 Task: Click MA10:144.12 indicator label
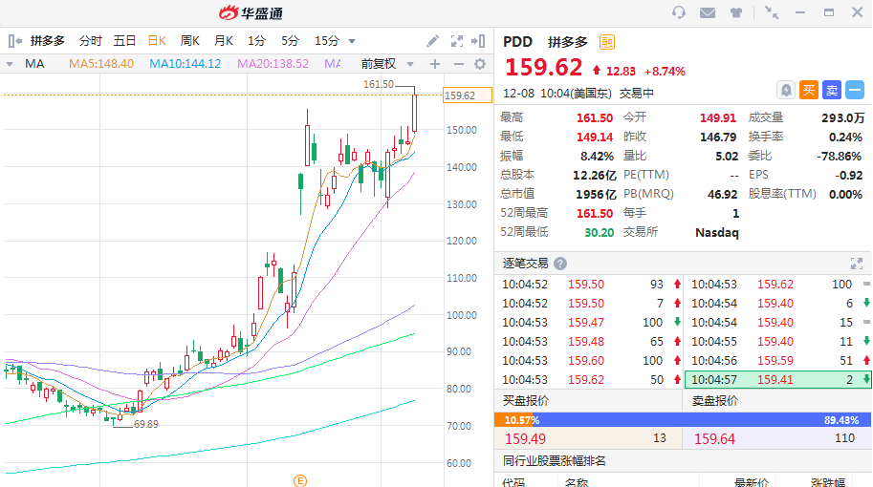(x=186, y=64)
